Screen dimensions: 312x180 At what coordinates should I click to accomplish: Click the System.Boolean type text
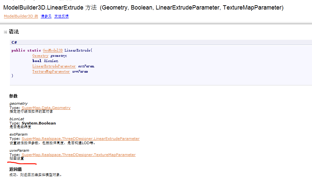click(39, 123)
